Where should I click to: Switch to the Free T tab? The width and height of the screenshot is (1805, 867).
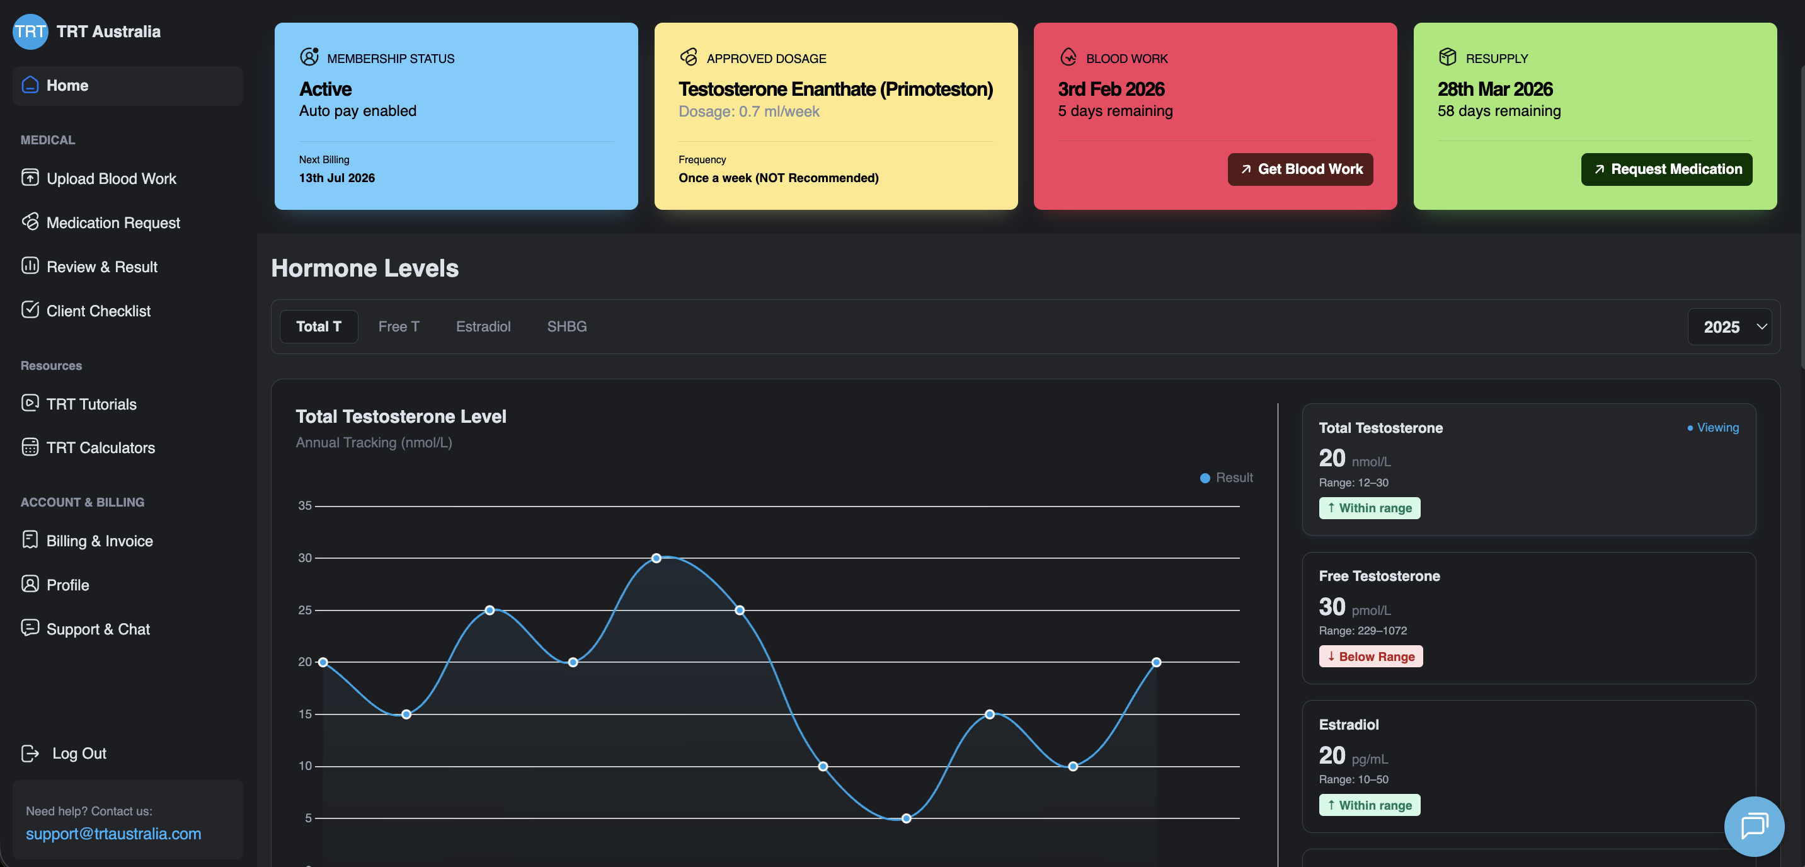tap(399, 326)
